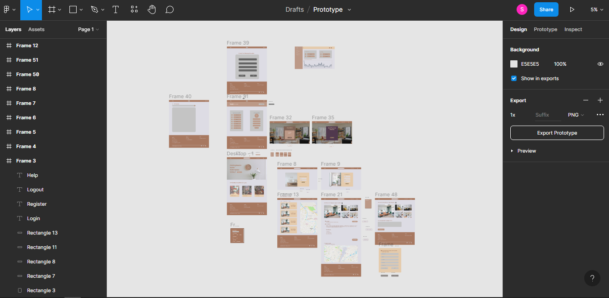Click rectangle icon beside Rectangle 13

click(19, 233)
